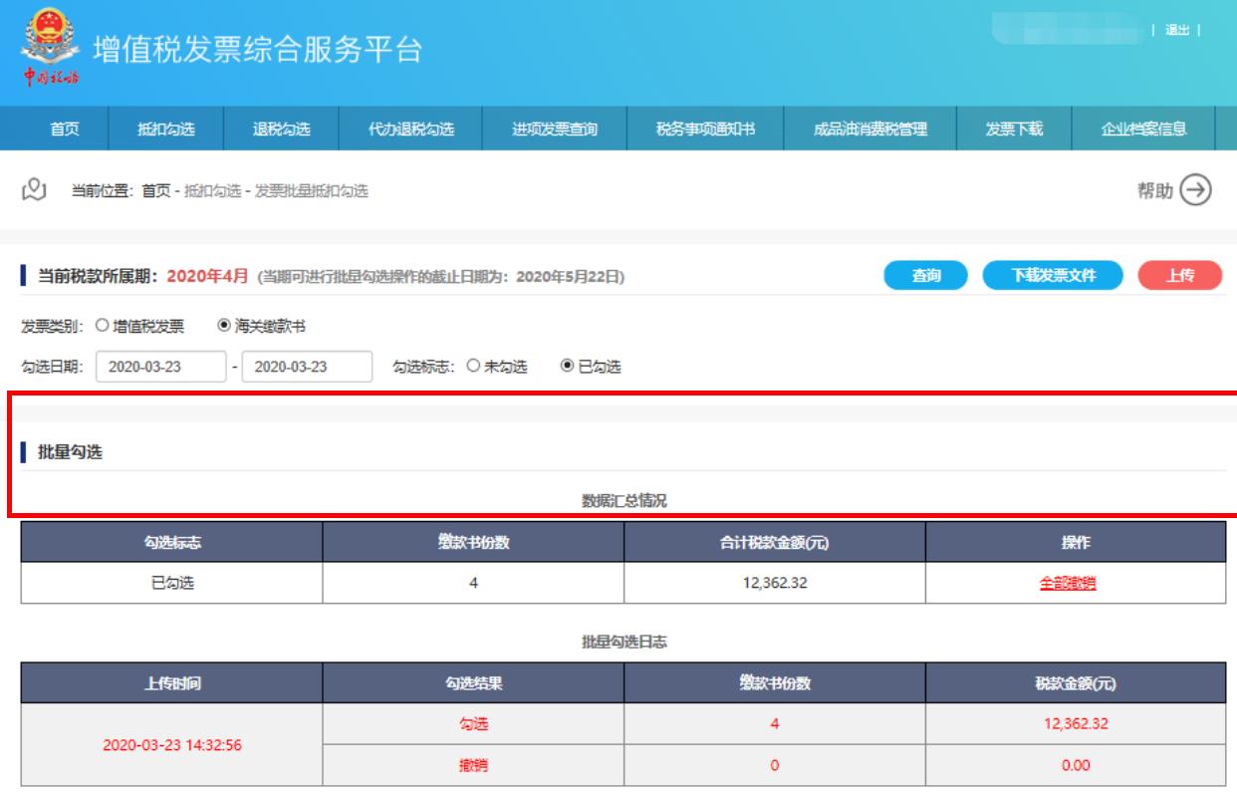Click the start date input field

pos(160,366)
